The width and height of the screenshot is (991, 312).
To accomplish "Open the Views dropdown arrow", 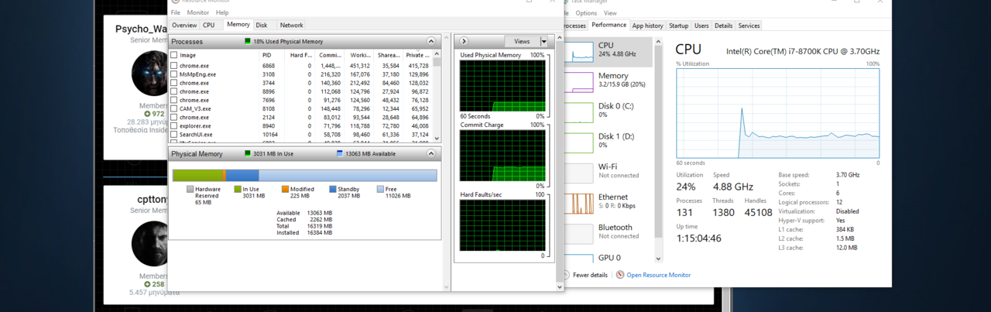I will (544, 41).
